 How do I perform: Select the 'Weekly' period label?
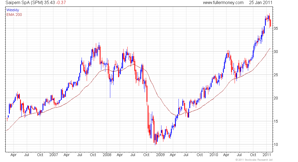[x=13, y=10]
